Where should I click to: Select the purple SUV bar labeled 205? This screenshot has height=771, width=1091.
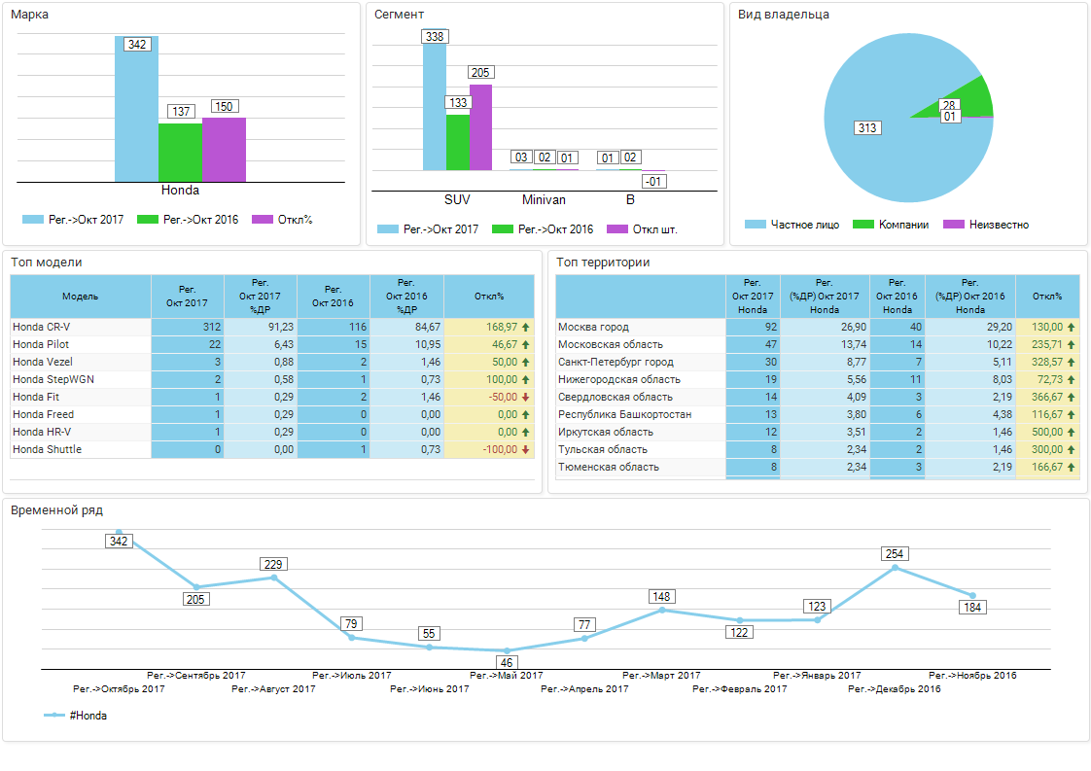480,128
